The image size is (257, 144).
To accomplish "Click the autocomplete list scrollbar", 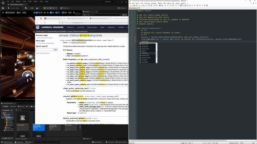I will click(156, 53).
